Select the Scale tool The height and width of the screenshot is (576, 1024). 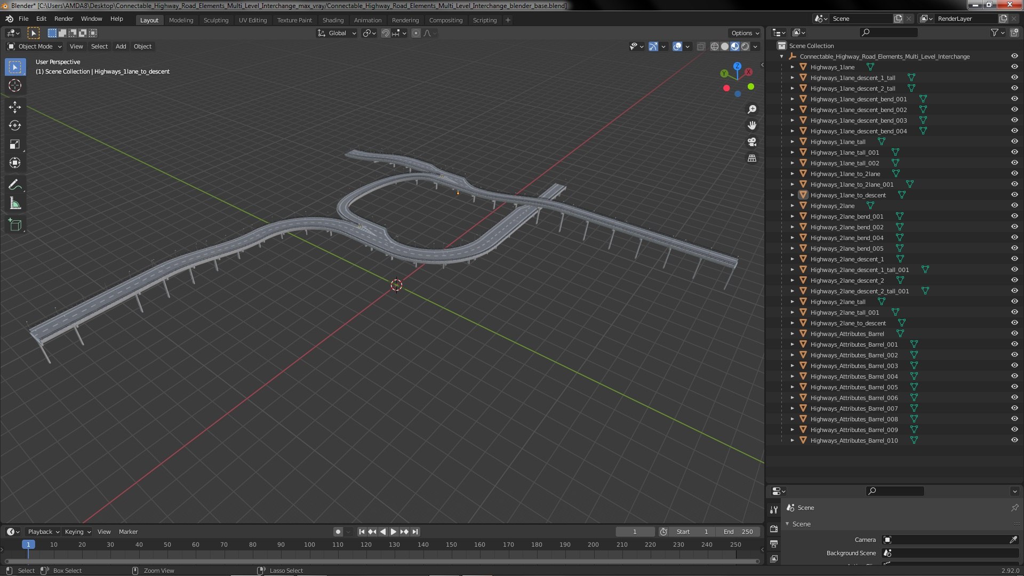click(x=15, y=145)
